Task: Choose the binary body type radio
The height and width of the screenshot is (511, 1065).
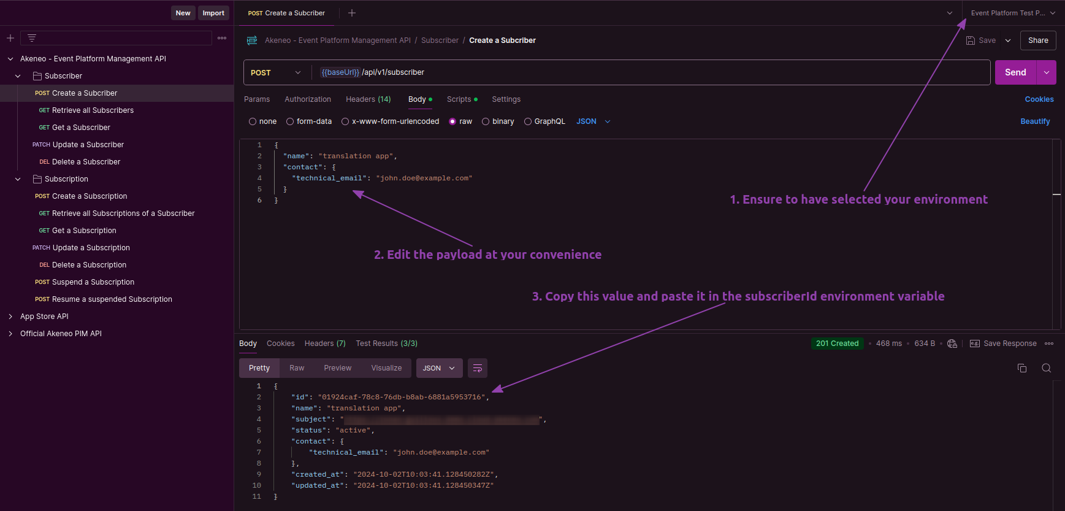Action: tap(486, 121)
